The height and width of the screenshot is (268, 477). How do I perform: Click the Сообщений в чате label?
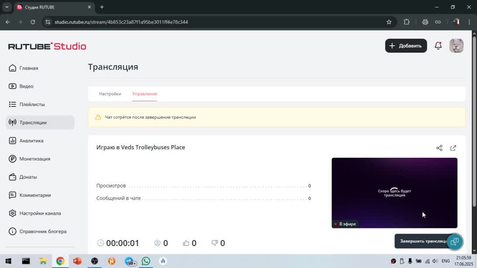coord(118,198)
